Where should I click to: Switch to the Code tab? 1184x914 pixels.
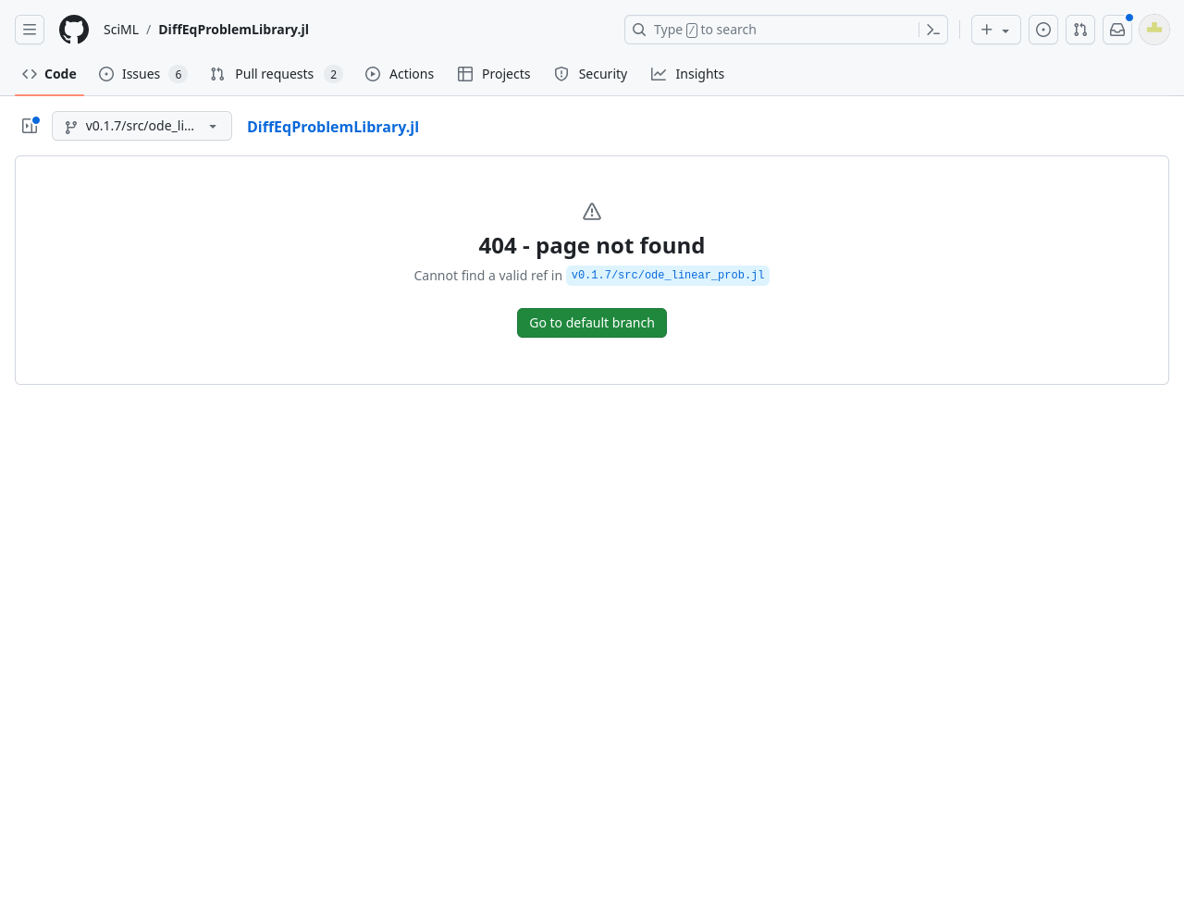(x=50, y=74)
